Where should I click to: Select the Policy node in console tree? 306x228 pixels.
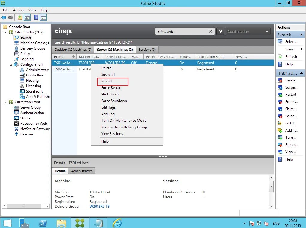point(26,53)
